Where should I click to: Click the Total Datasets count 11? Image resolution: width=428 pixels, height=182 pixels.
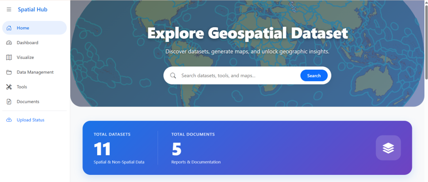[102, 149]
